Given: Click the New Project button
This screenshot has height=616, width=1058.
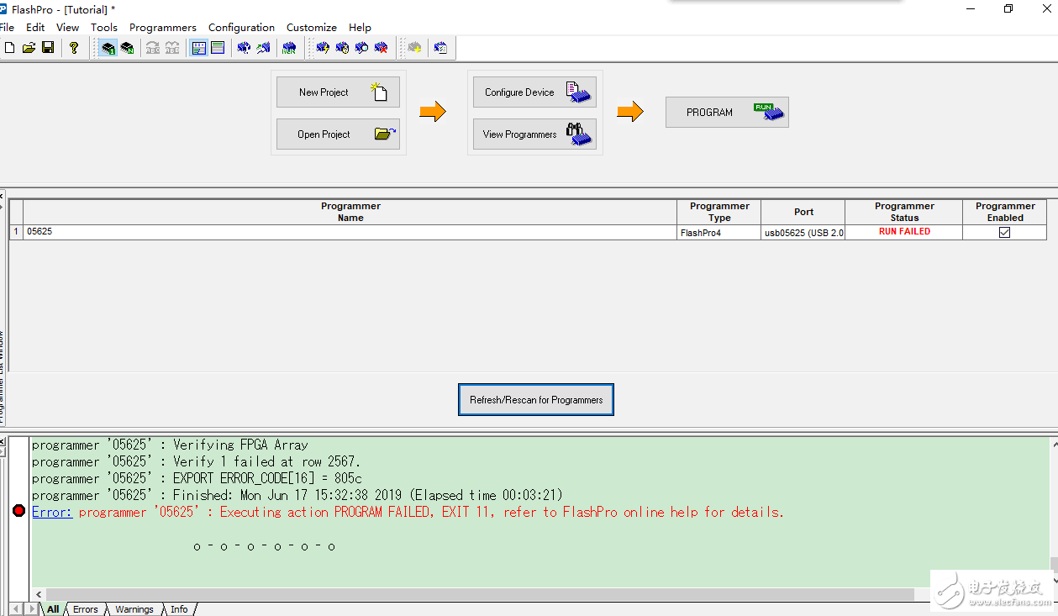Looking at the screenshot, I should (338, 92).
